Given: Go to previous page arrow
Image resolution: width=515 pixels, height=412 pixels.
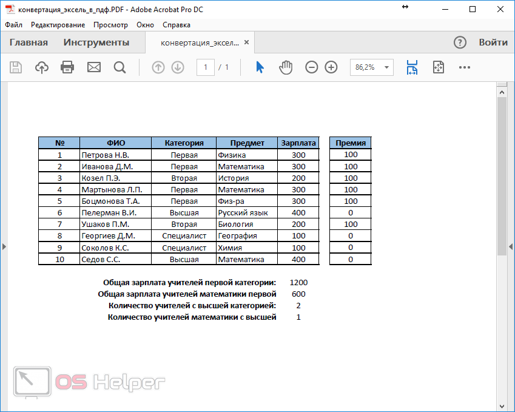Looking at the screenshot, I should click(x=158, y=67).
